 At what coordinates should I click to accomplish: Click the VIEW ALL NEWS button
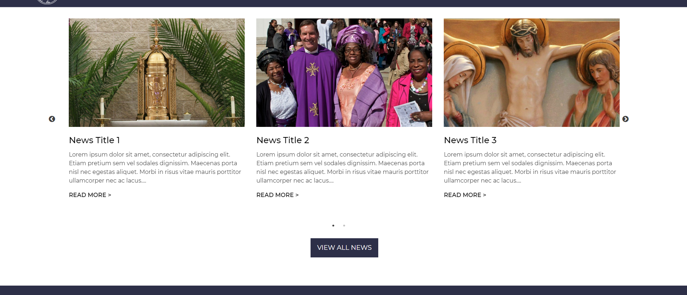(x=344, y=248)
